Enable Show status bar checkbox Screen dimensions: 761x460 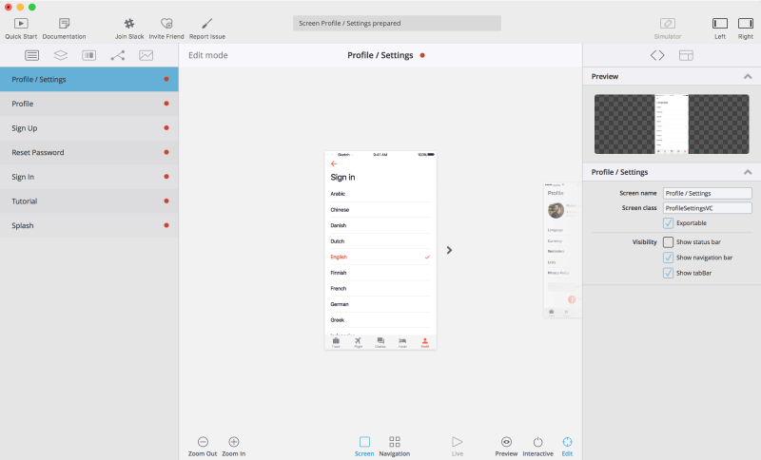coord(669,241)
